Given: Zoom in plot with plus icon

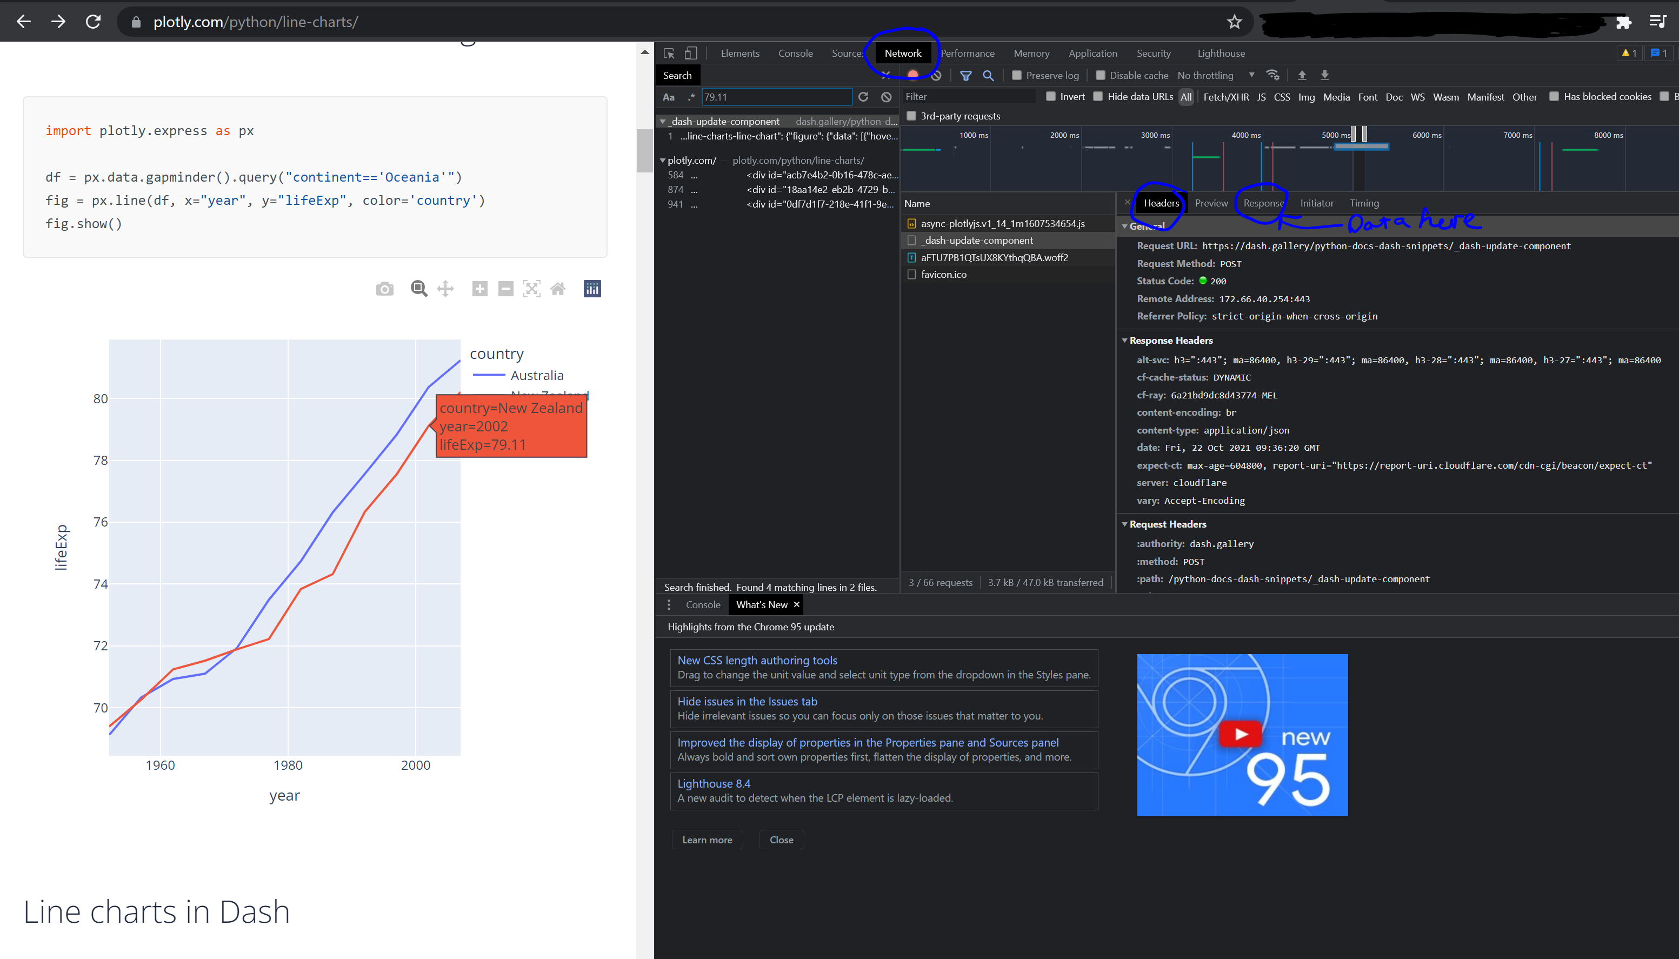Looking at the screenshot, I should (480, 289).
